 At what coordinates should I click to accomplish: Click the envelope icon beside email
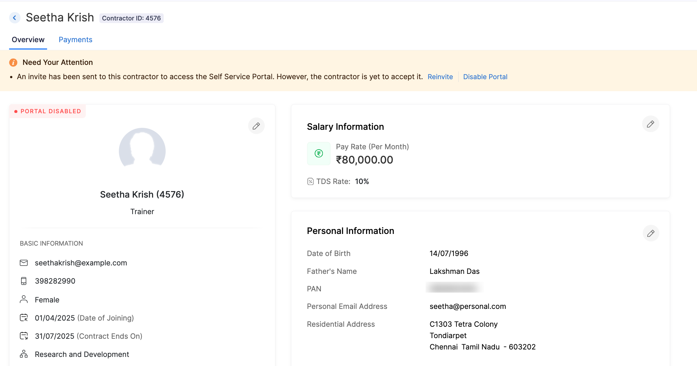[24, 263]
